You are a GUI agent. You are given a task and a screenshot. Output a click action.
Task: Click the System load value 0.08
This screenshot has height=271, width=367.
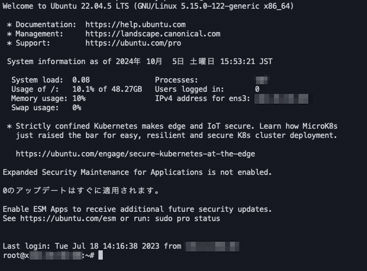coord(81,80)
